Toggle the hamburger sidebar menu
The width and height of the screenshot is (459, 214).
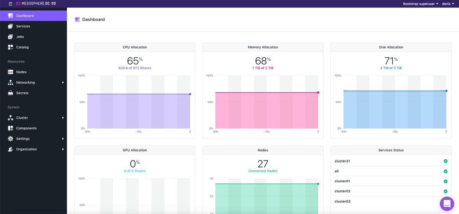[x=10, y=3]
